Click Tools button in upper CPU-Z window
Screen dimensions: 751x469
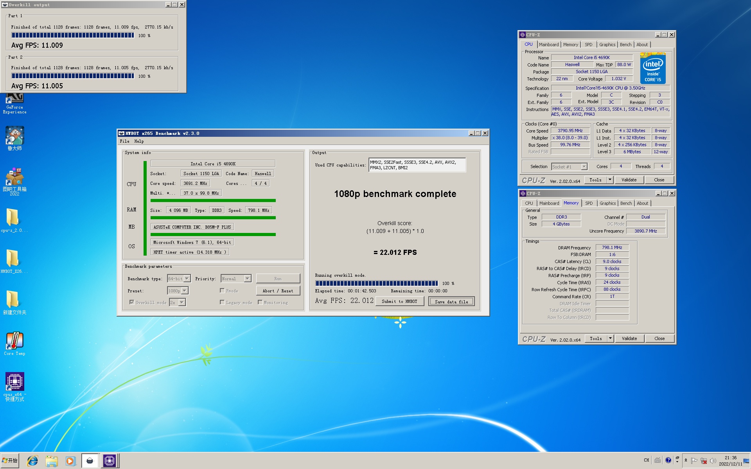tap(596, 180)
